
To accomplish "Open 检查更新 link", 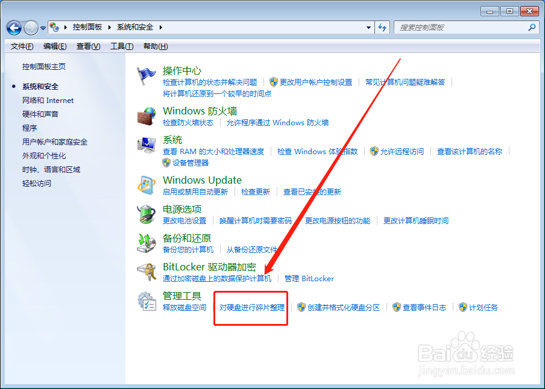I will (256, 192).
